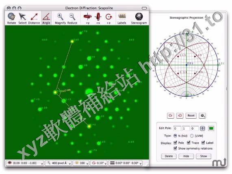Click clockwise rotate button under stereogram
This screenshot has height=174, width=232.
pyautogui.click(x=171, y=115)
